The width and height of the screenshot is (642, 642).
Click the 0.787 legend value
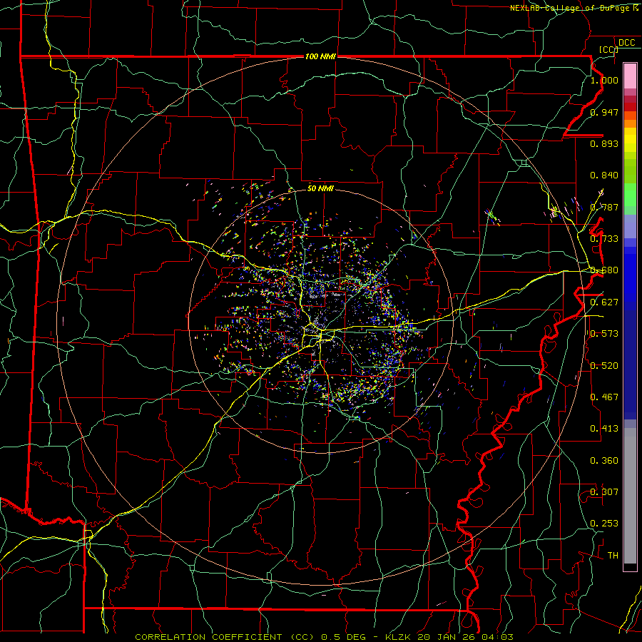point(604,207)
